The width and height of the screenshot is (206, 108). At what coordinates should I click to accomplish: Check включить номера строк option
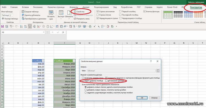[83, 78]
